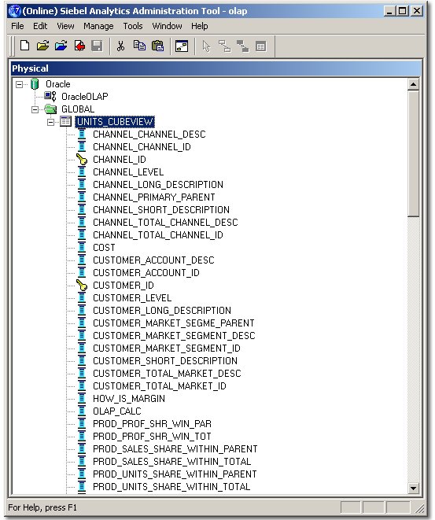435x520 pixels.
Task: Click the Save floppy disk icon
Action: tap(97, 46)
